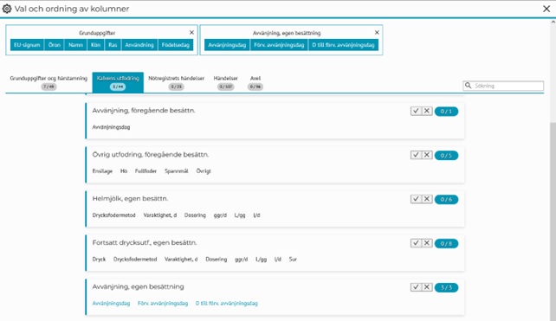The width and height of the screenshot is (556, 321).
Task: Select the Kön column chip
Action: (x=96, y=45)
